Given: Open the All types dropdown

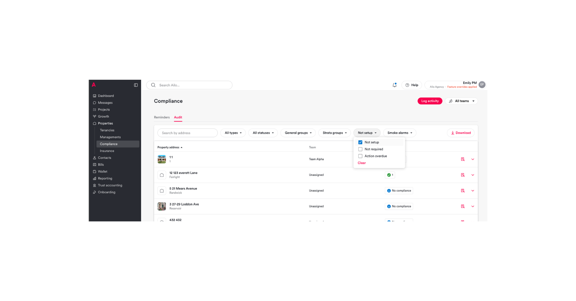Looking at the screenshot, I should pos(233,133).
